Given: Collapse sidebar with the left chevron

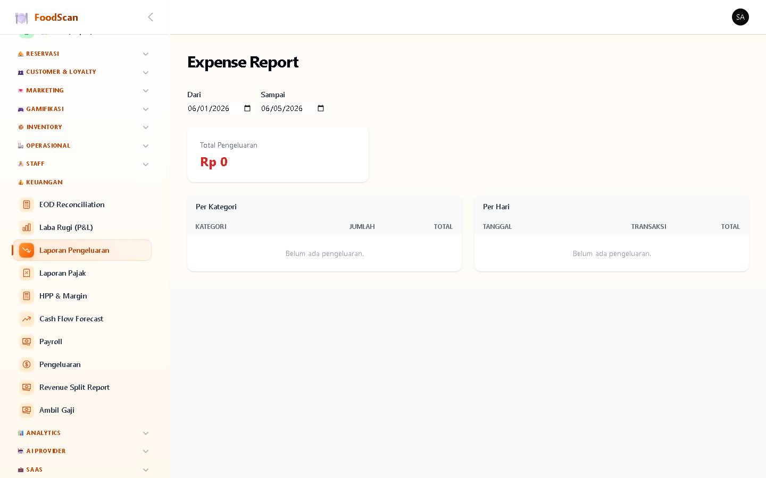Looking at the screenshot, I should [x=151, y=17].
